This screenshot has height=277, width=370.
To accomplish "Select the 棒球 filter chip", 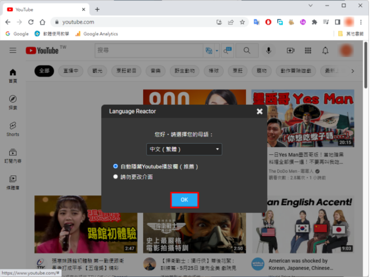I will (214, 71).
